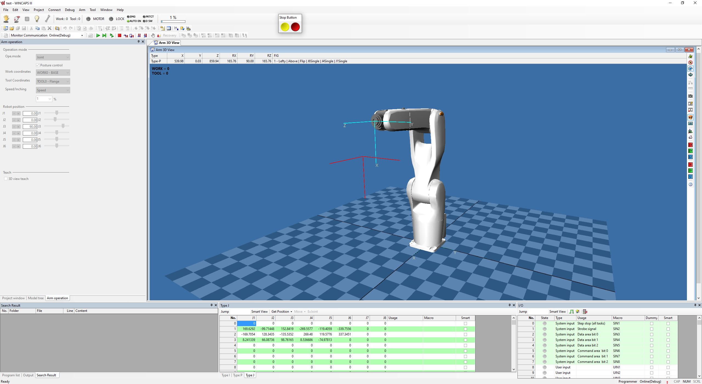The image size is (702, 384).
Task: Click the red Stop program icon
Action: click(119, 35)
